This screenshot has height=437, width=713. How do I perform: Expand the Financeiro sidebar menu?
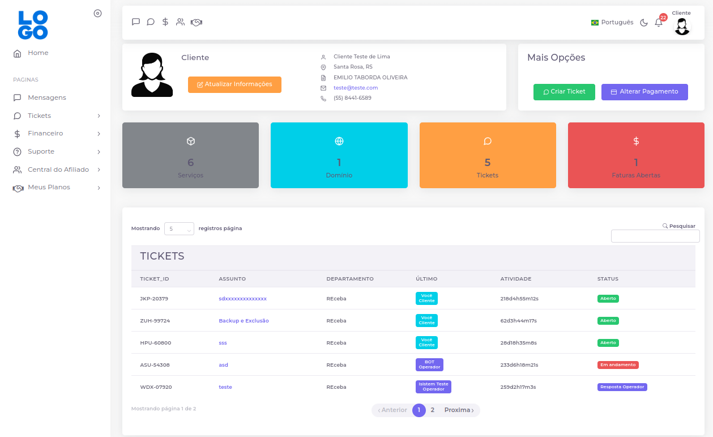tap(56, 134)
